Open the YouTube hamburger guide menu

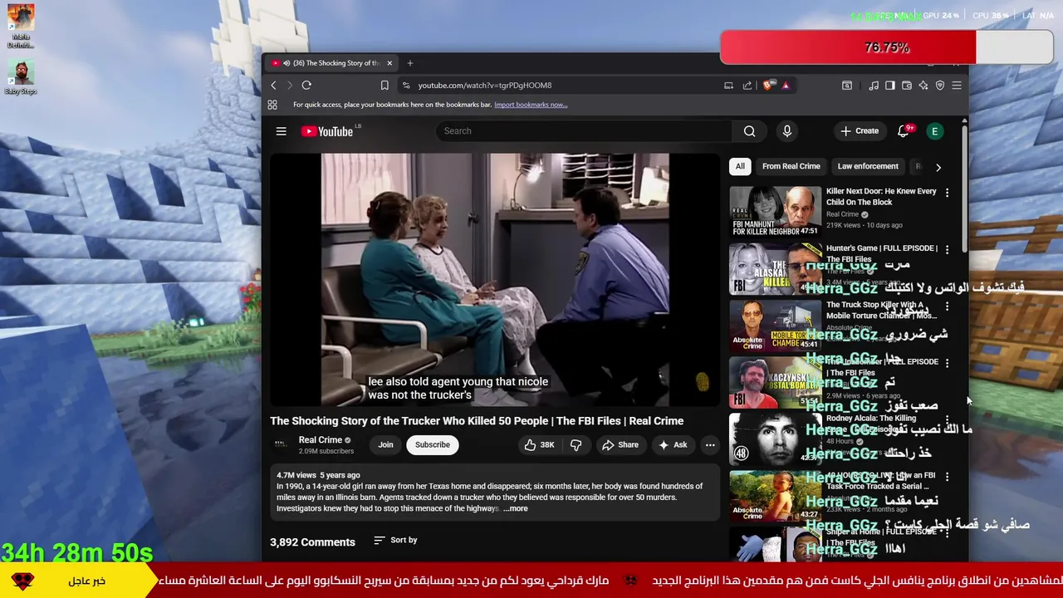(x=282, y=131)
